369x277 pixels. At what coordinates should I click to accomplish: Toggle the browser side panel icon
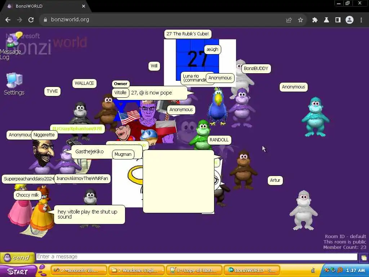pos(338,20)
